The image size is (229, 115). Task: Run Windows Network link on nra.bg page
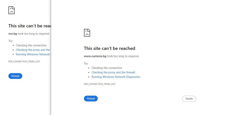coord(33,54)
